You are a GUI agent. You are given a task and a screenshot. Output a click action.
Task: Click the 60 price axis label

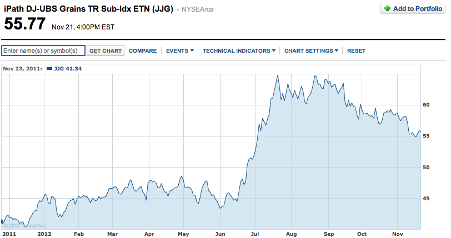[426, 105]
